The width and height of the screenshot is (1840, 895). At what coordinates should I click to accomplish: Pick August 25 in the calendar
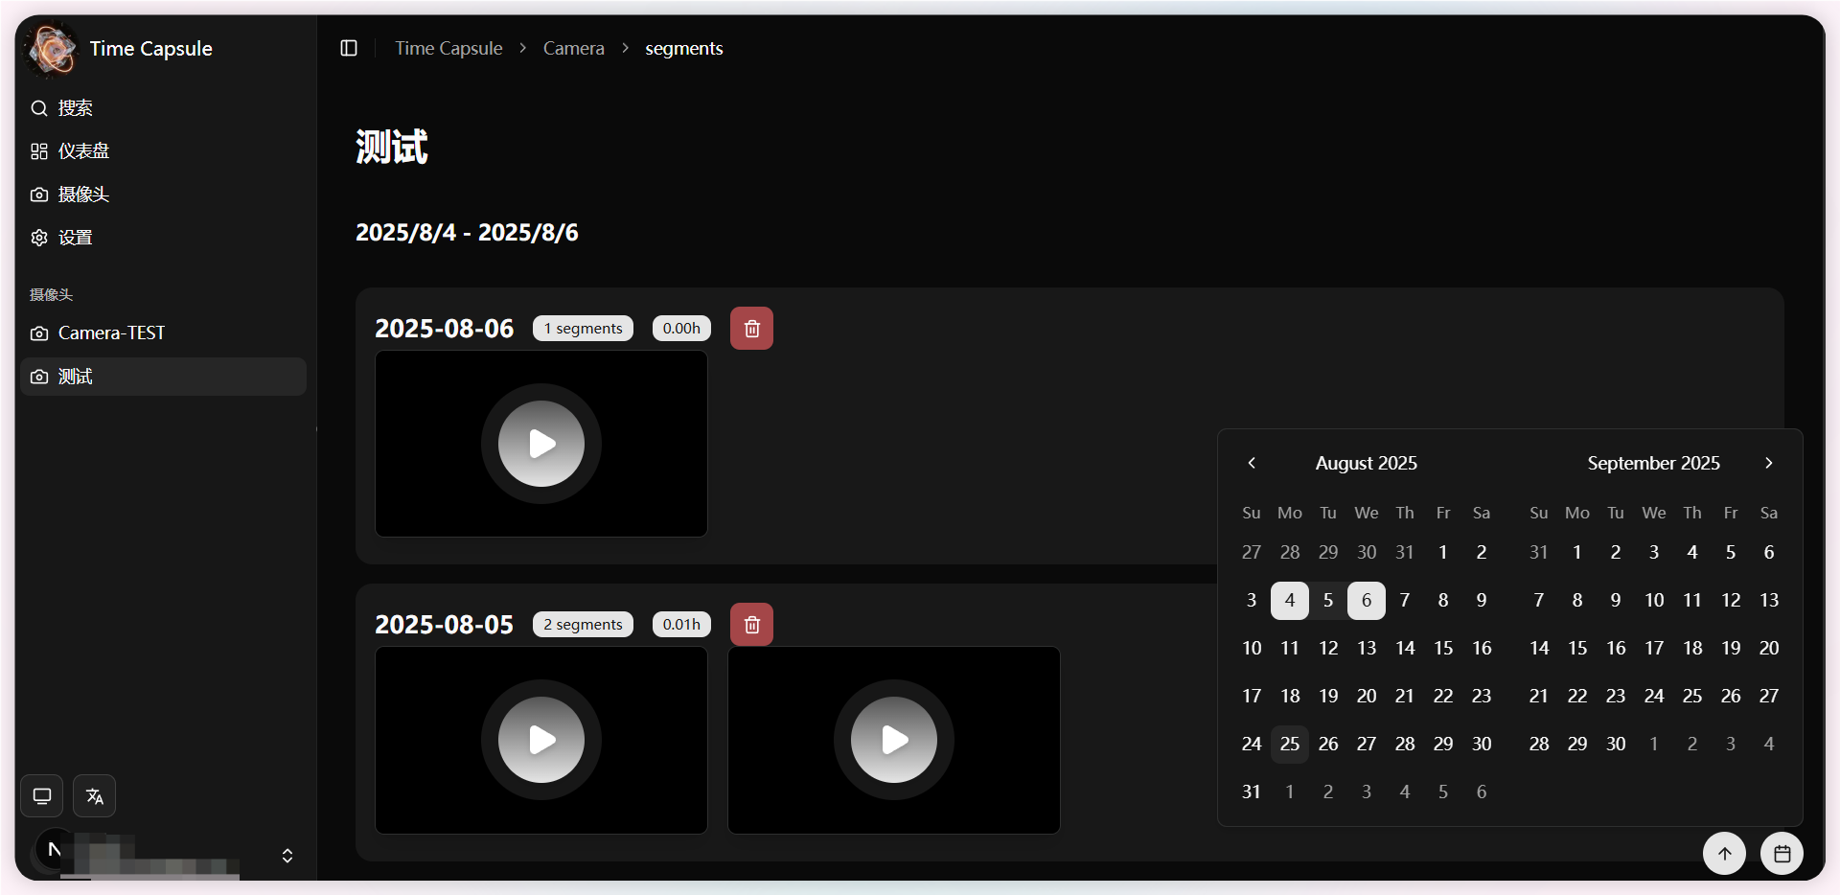point(1290,744)
